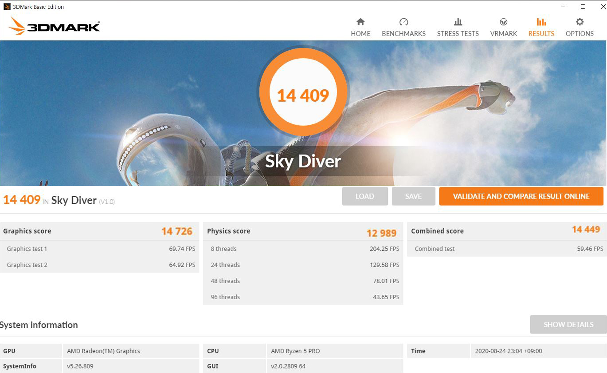The width and height of the screenshot is (607, 373).
Task: Click Validate and Compare Result Online
Action: [521, 196]
